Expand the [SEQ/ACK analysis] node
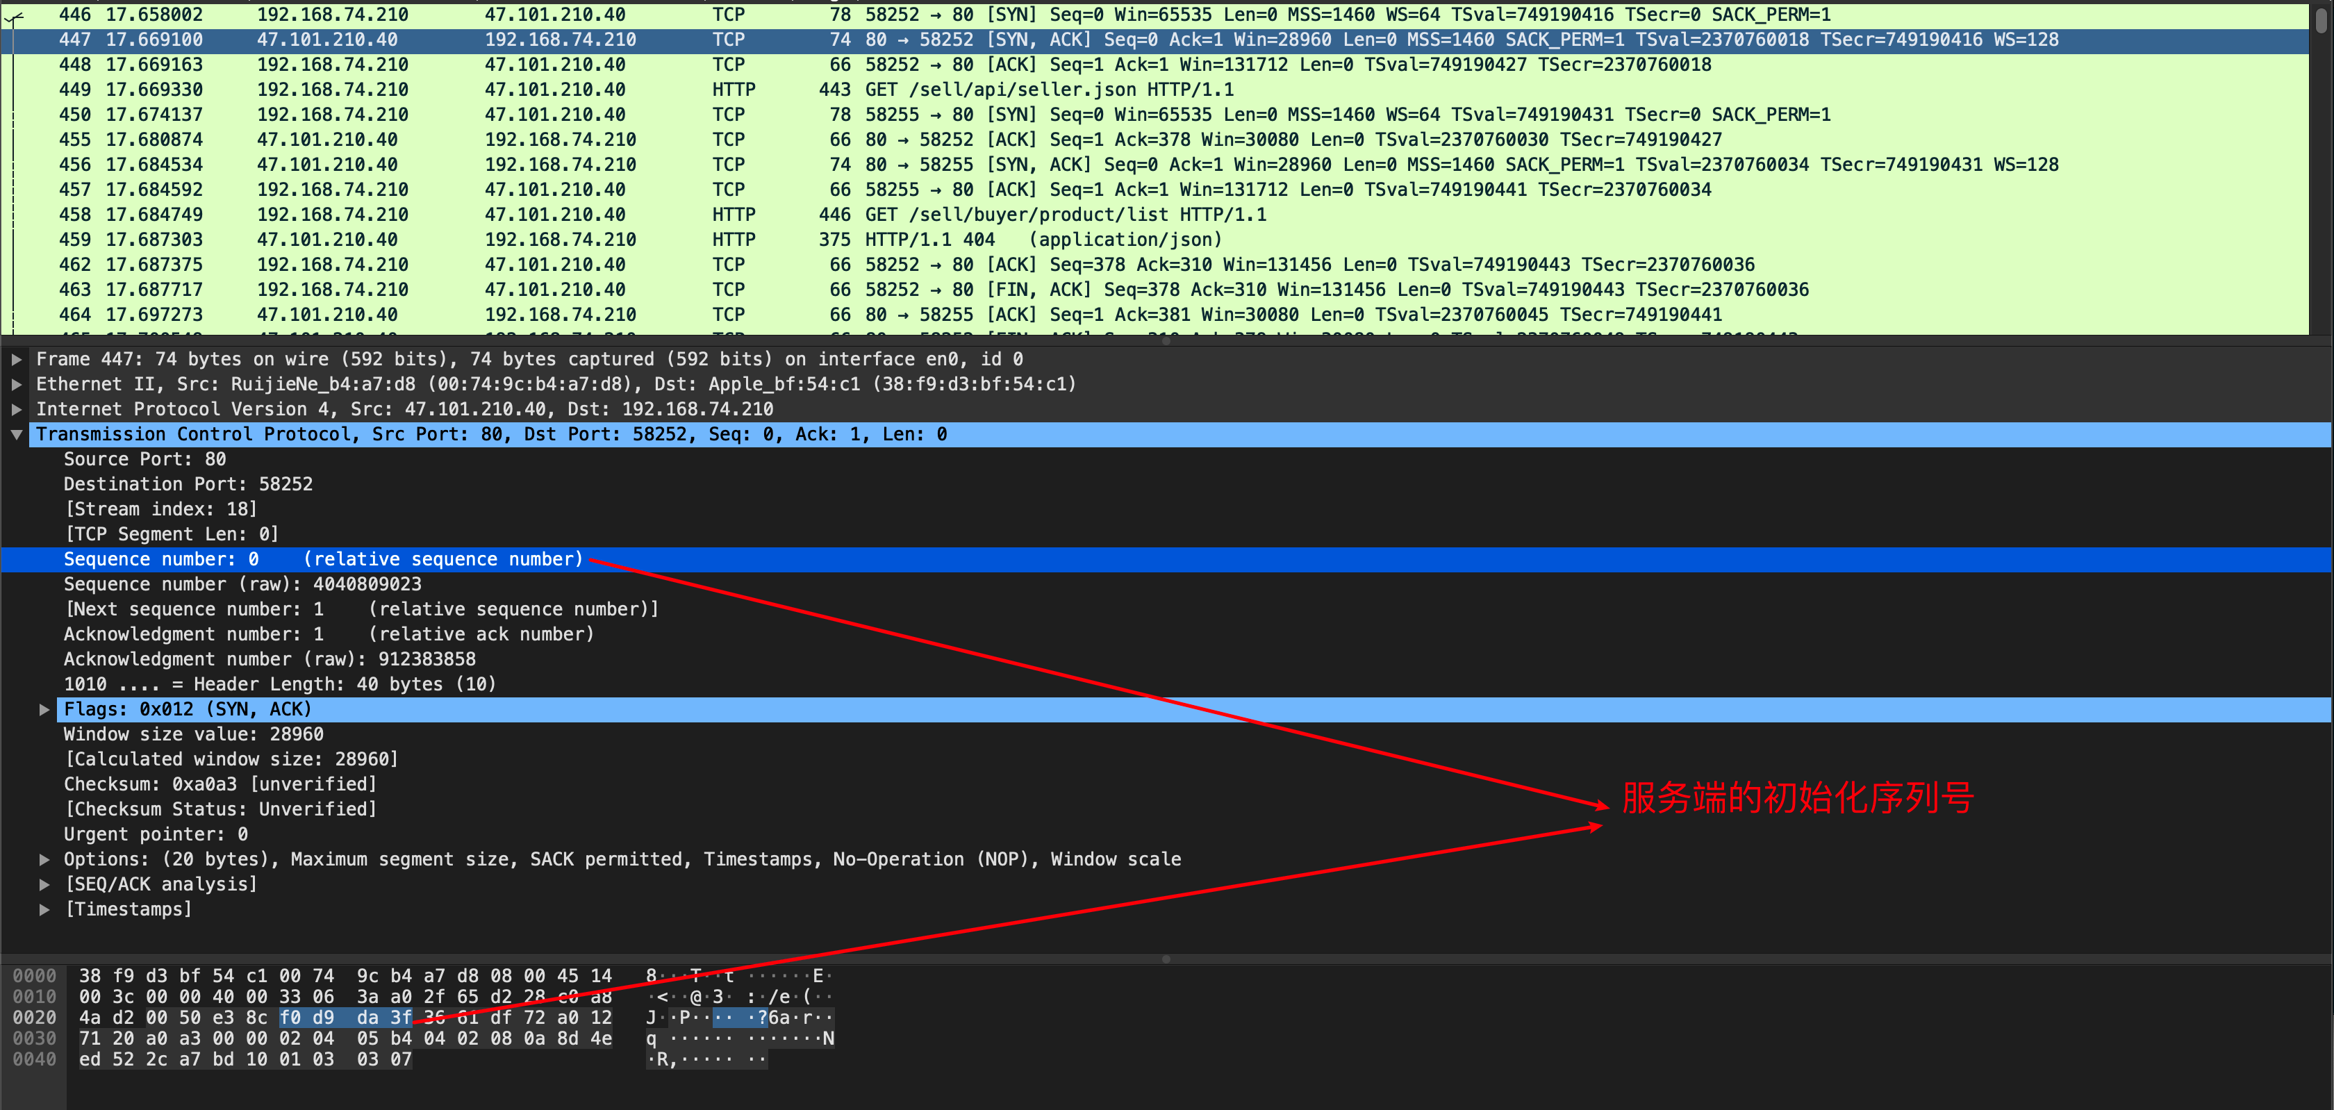The width and height of the screenshot is (2334, 1110). [x=44, y=884]
